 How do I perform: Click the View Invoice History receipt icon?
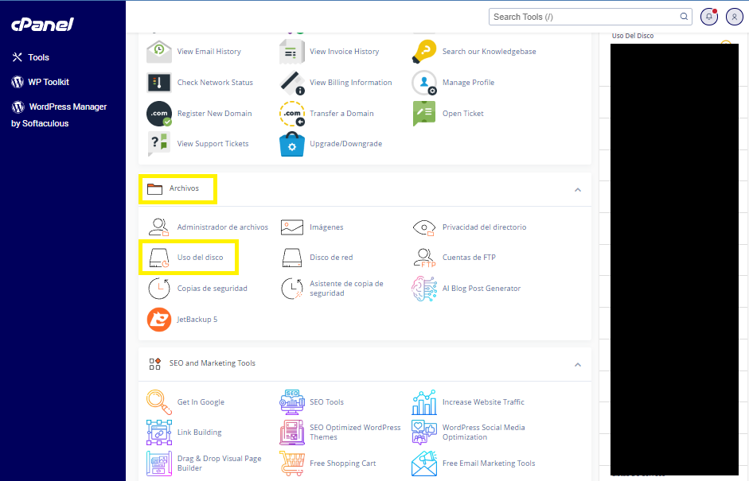292,52
